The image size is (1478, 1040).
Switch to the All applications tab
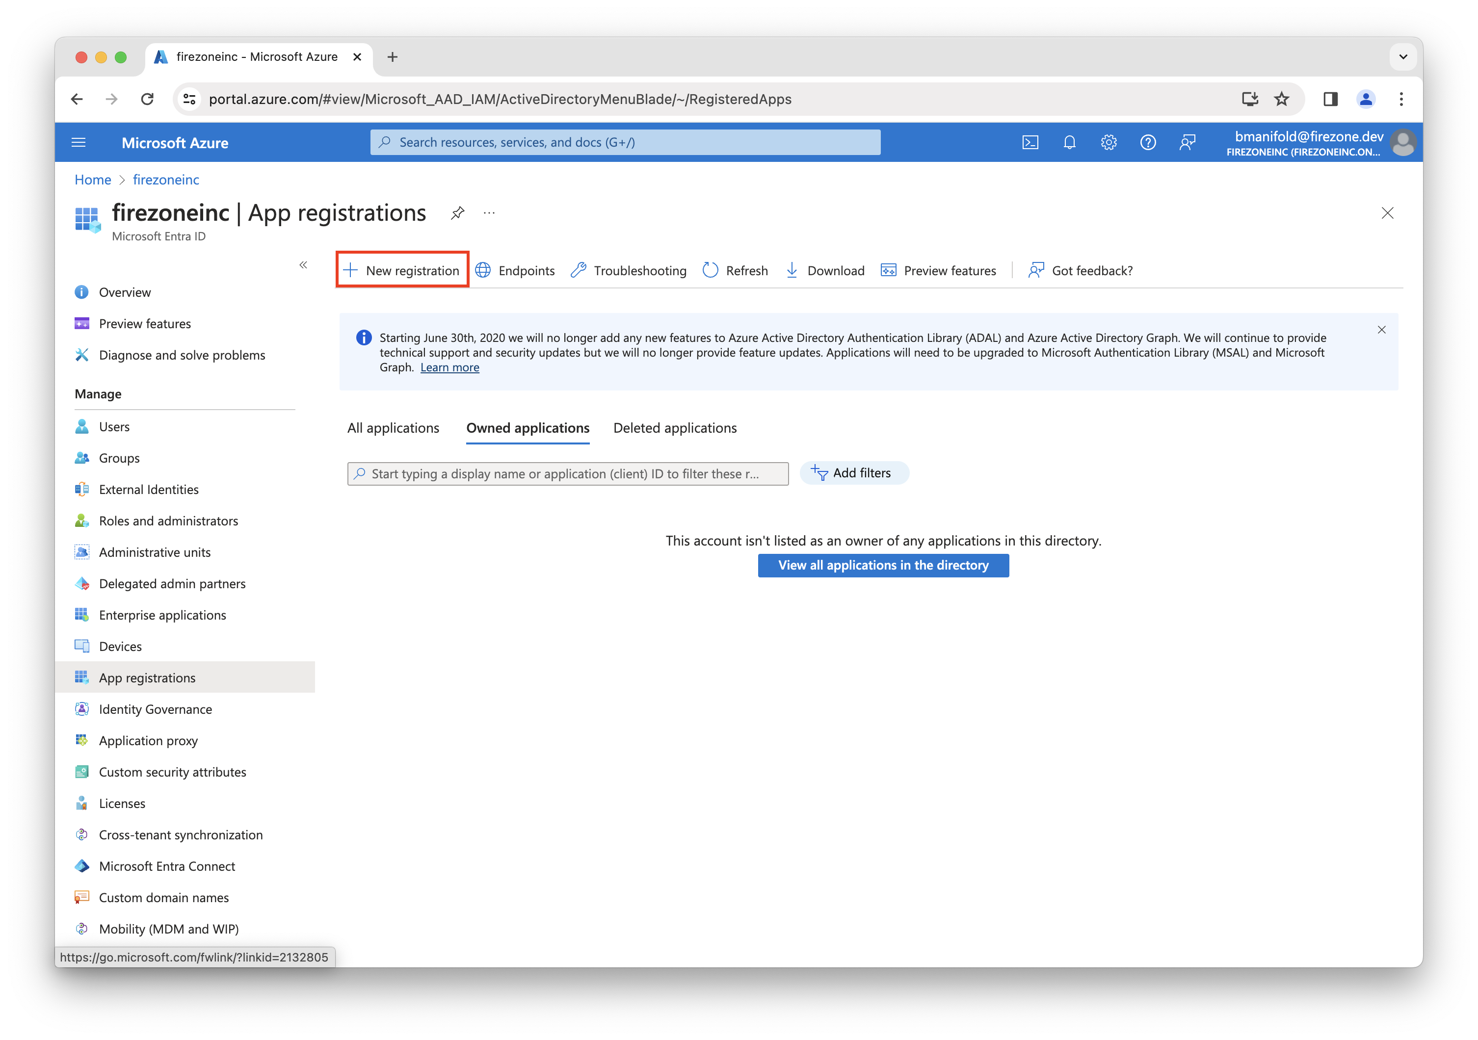click(x=394, y=428)
